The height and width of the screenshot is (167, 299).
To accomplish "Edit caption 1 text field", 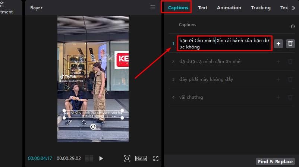I will [x=224, y=44].
